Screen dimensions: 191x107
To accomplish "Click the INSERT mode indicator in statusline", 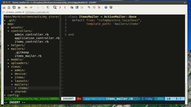I will [68, 99].
